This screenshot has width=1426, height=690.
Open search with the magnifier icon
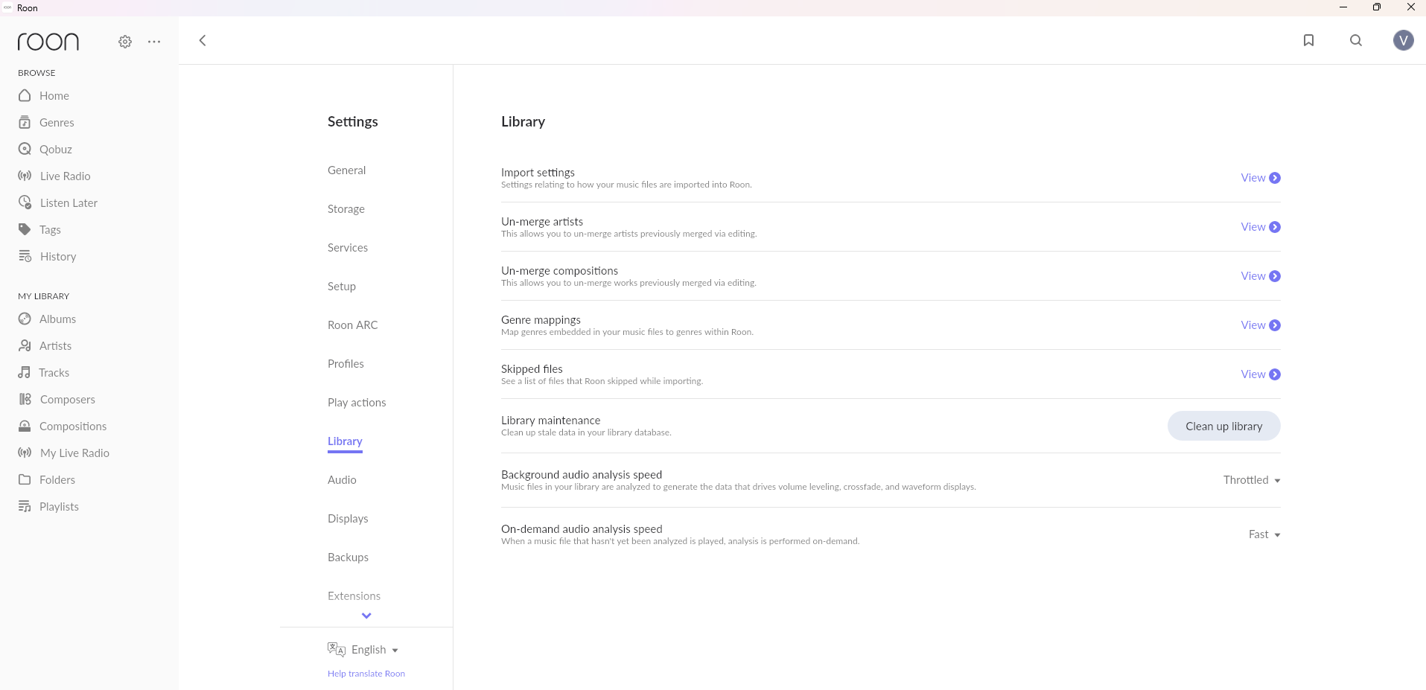pos(1356,40)
